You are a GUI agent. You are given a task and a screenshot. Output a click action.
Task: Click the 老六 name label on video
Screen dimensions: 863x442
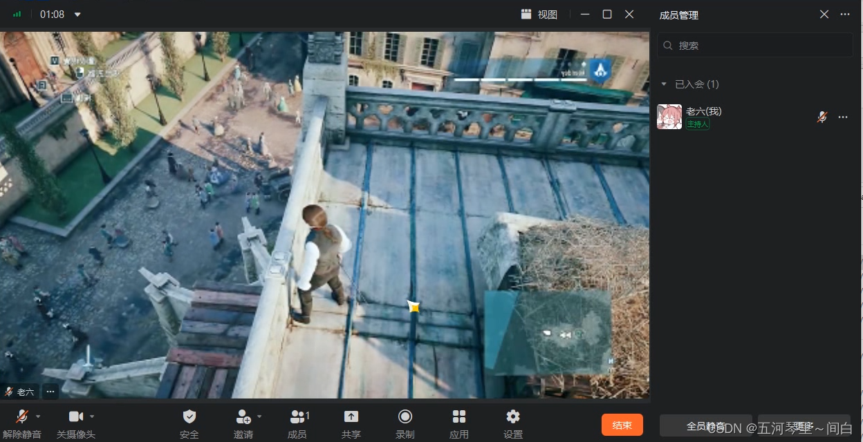pos(26,392)
